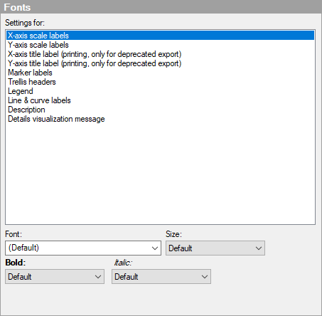Image resolution: width=322 pixels, height=316 pixels.
Task: Pick Legend from the settings list
Action: pyautogui.click(x=161, y=91)
